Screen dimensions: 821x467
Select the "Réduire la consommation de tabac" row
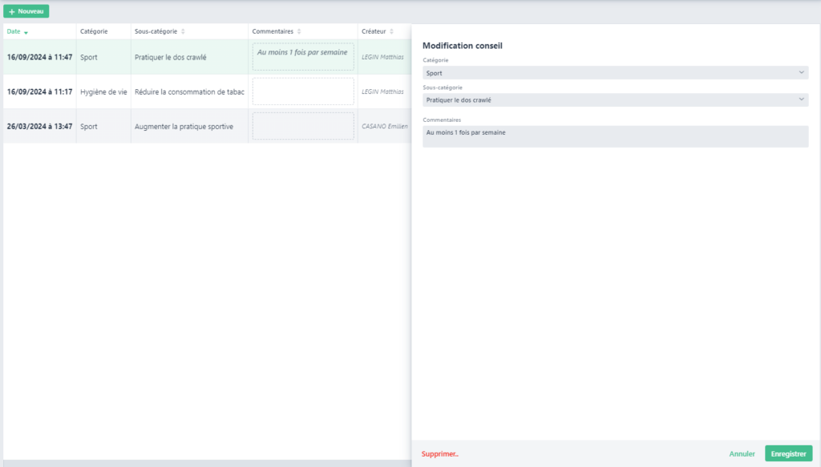[x=189, y=92]
